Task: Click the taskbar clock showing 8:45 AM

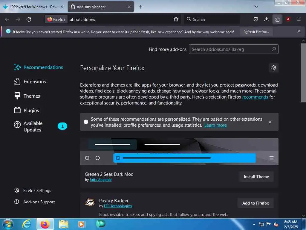Action: click(291, 224)
